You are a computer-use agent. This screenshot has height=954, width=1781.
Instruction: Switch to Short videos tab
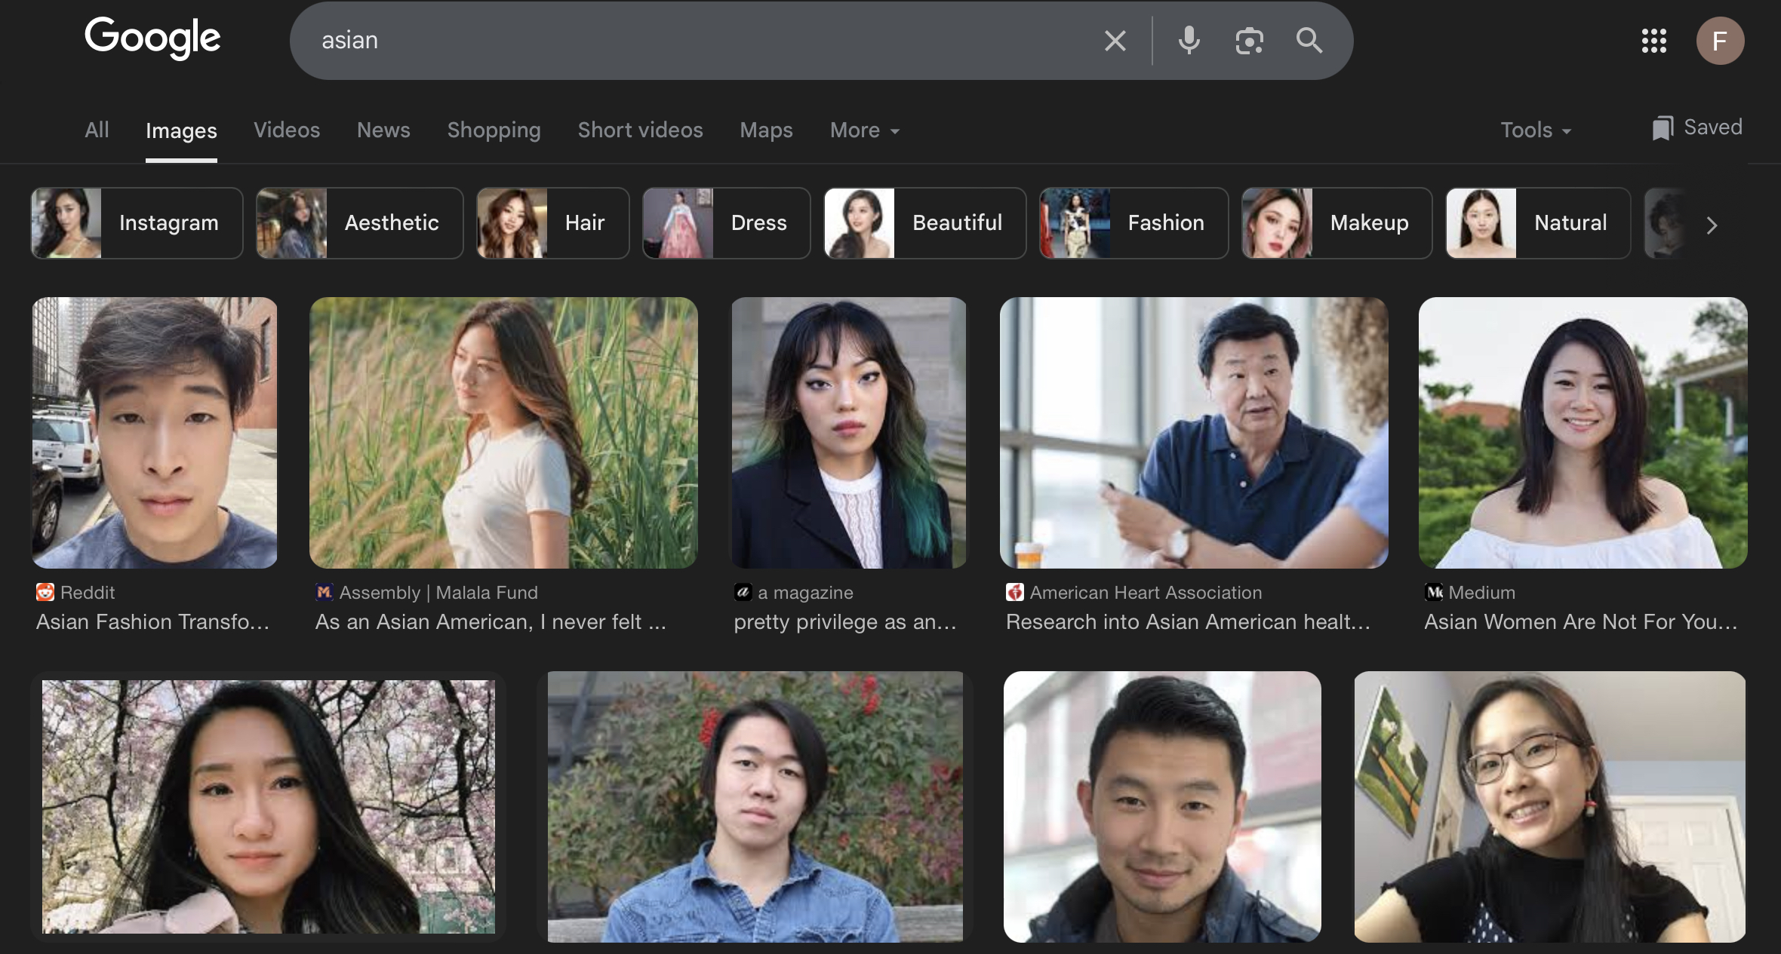click(x=640, y=130)
